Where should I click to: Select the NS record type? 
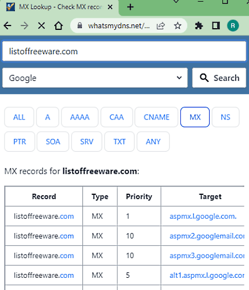pos(226,117)
